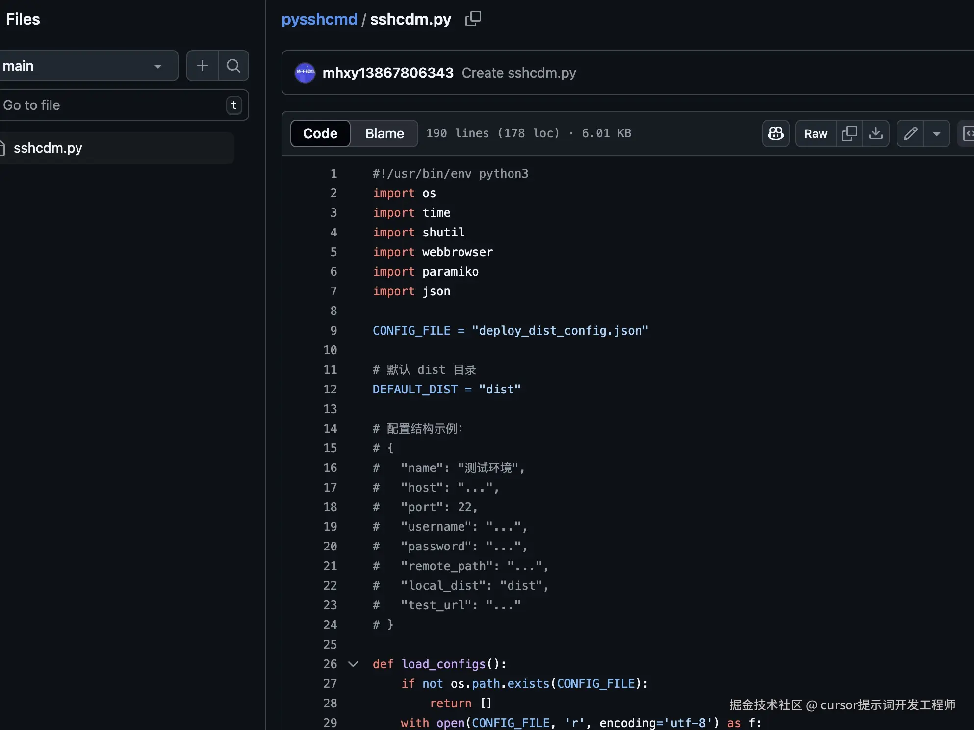Open the pysshcmd repository link
This screenshot has width=974, height=730.
click(x=319, y=19)
